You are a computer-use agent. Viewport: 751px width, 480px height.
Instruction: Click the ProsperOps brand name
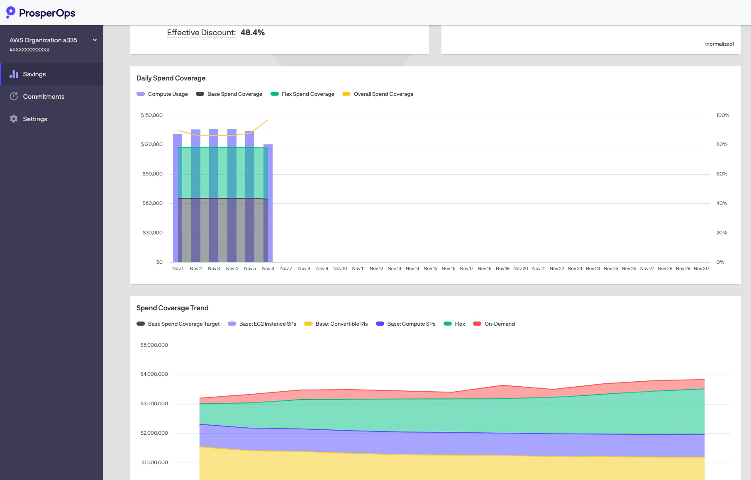coord(47,13)
